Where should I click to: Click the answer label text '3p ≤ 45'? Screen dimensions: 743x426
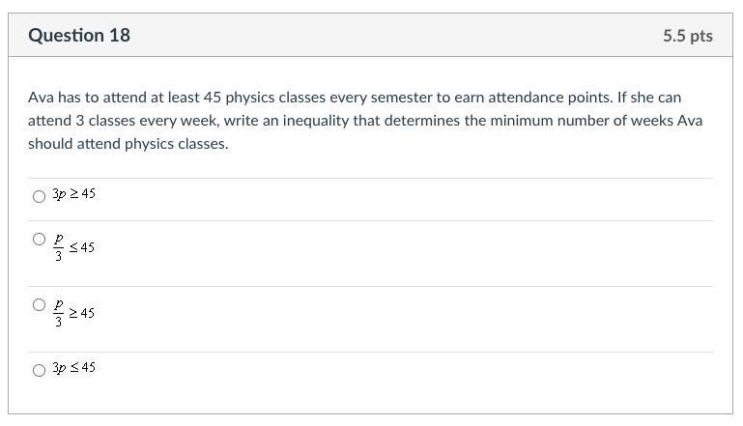point(74,368)
